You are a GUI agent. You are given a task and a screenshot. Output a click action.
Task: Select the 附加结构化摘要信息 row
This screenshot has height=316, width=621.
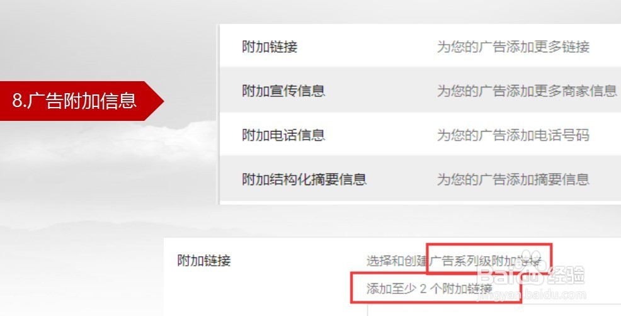(420, 179)
